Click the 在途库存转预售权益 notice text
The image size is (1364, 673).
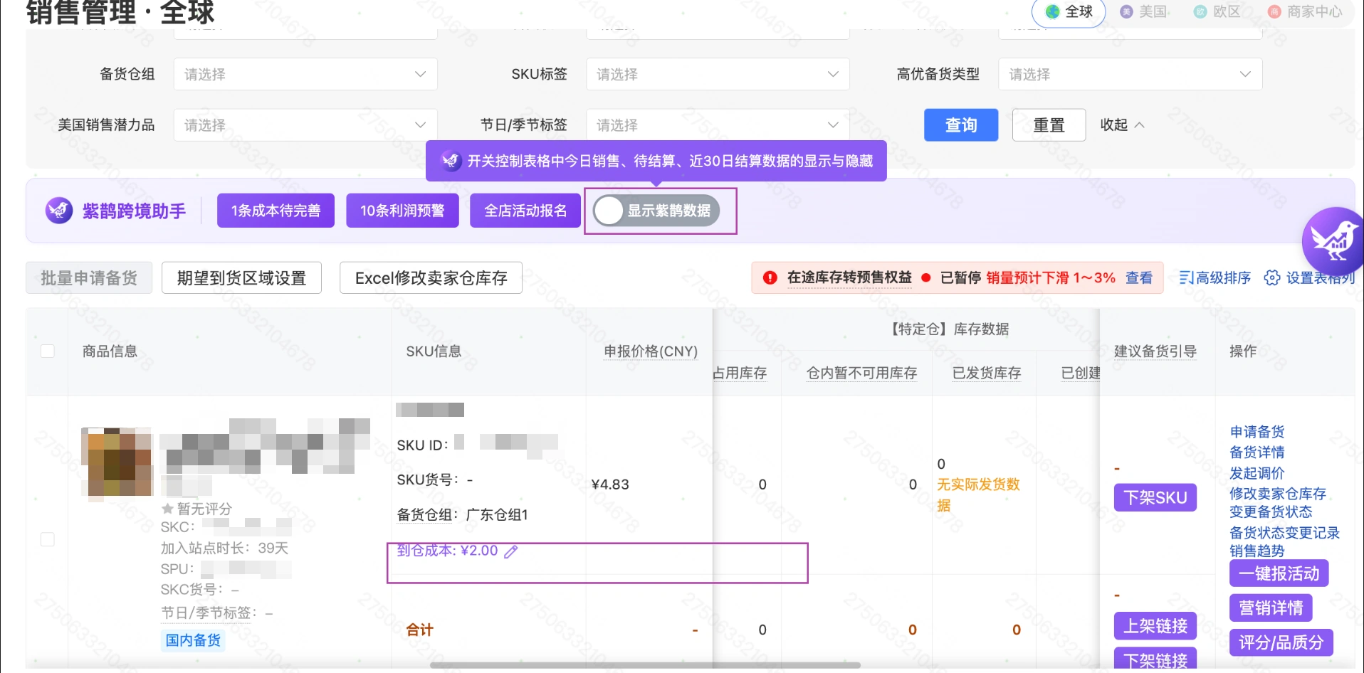point(849,278)
